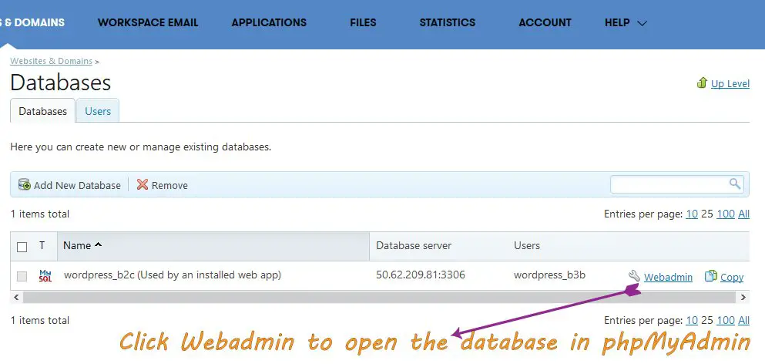Screen dimensions: 765x364
Task: Open the Files menu
Action: 363,22
